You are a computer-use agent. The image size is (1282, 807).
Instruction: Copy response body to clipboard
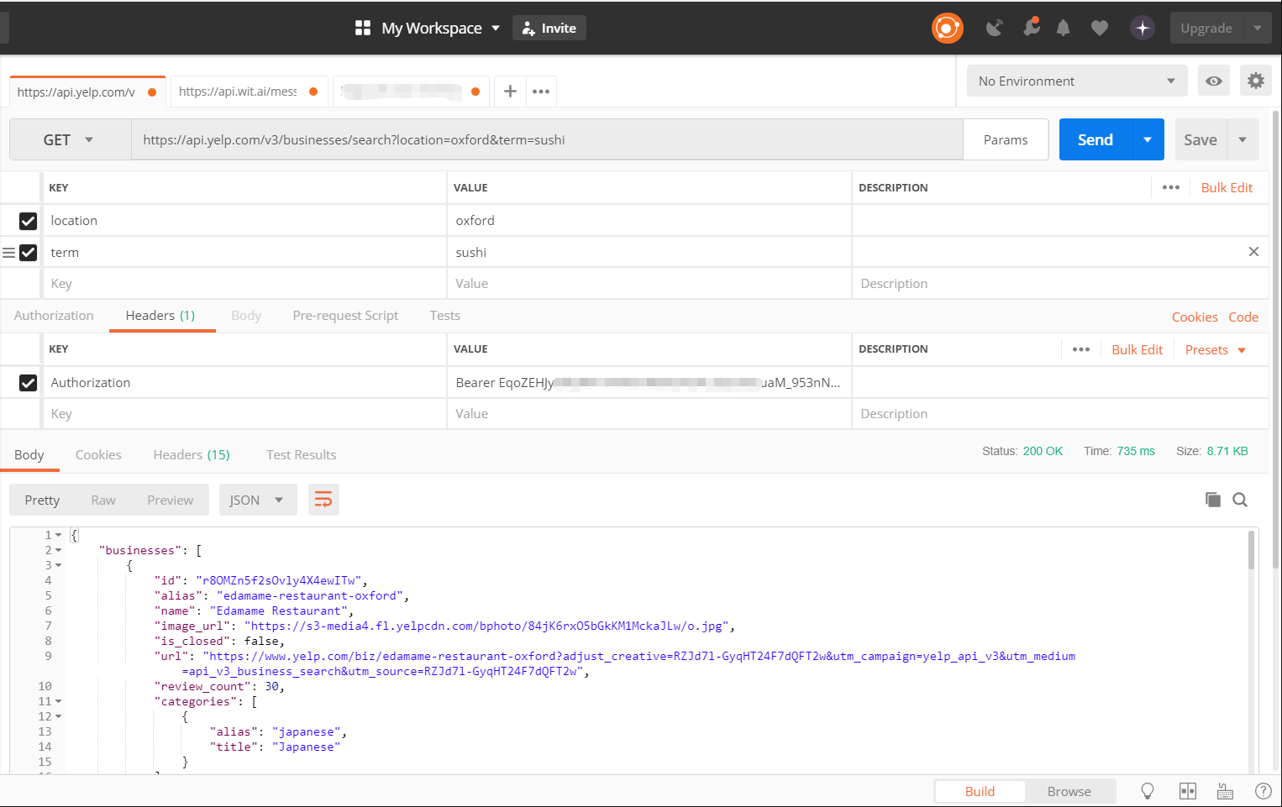coord(1212,500)
